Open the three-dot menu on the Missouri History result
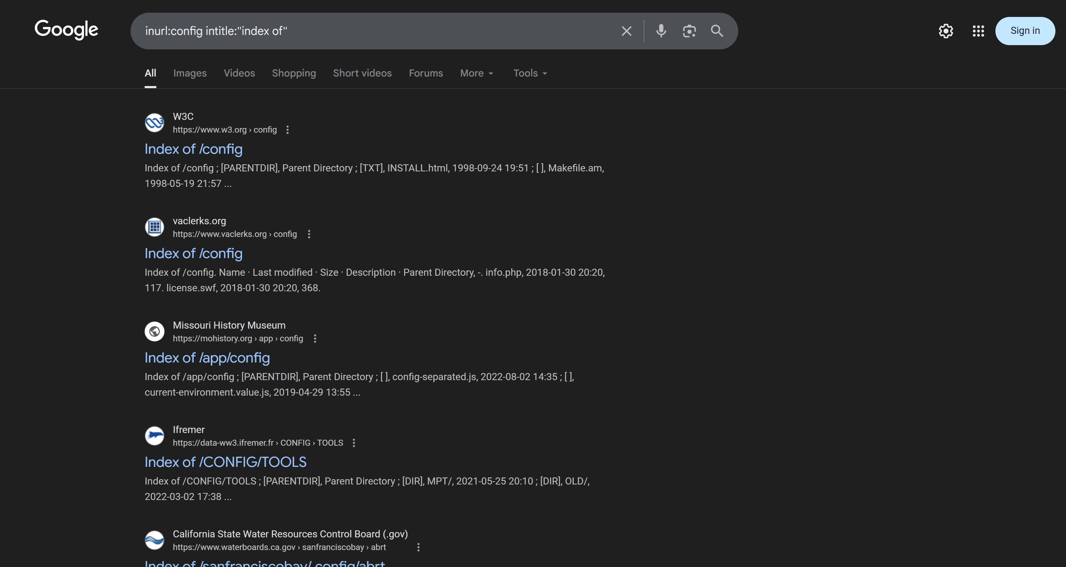 pos(315,338)
